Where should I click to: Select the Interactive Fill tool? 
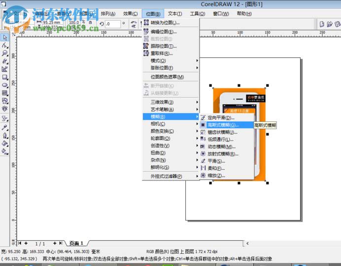[x=5, y=151]
